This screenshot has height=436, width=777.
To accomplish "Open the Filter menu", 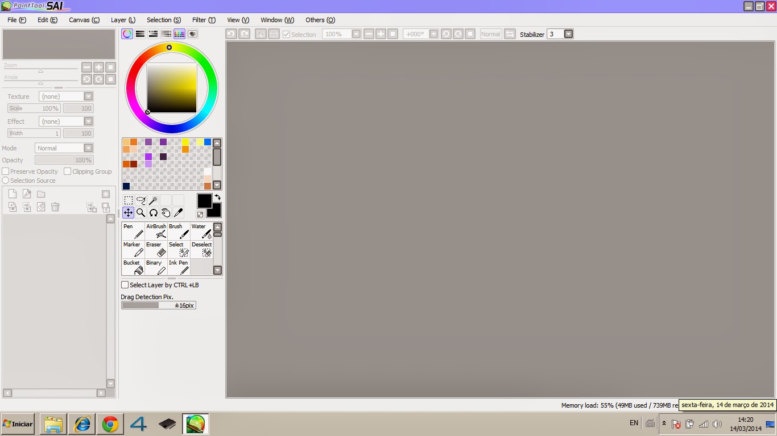I will 204,20.
